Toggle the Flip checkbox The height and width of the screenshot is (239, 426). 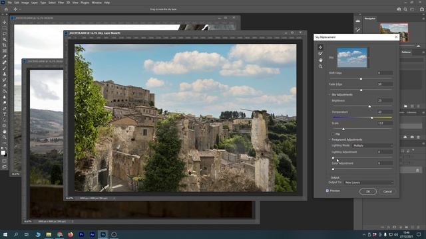(333, 134)
